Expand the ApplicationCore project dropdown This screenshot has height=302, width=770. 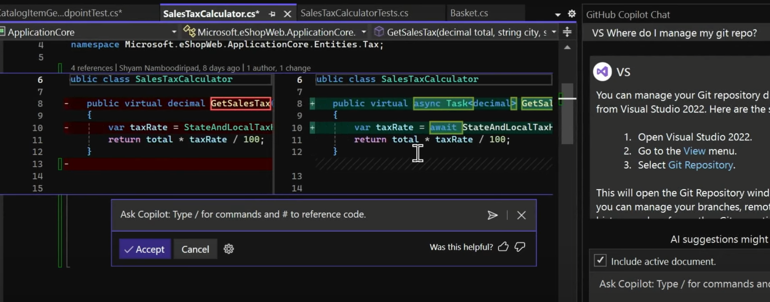click(x=174, y=32)
